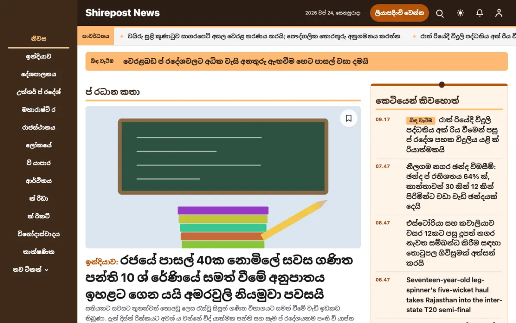Select මහාරාෂ්ට්‍ර in sidebar menu
Image resolution: width=516 pixels, height=323 pixels.
click(x=39, y=109)
